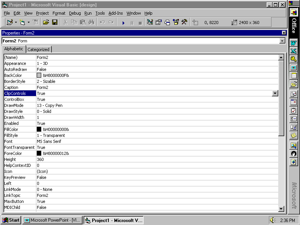
Task: Click the Add Standard EXE Project icon
Action: point(10,22)
